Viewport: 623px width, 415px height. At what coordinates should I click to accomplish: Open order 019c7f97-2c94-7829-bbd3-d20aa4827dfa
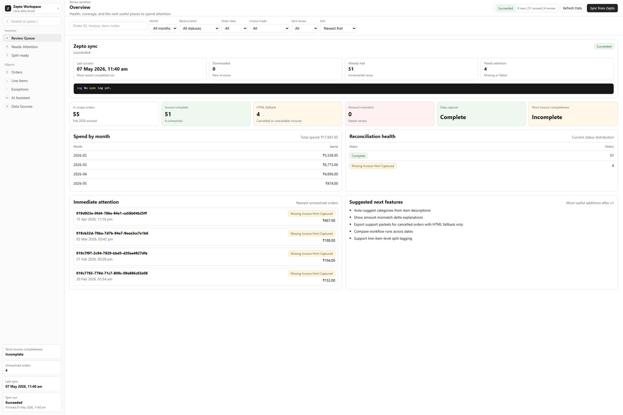(206, 257)
